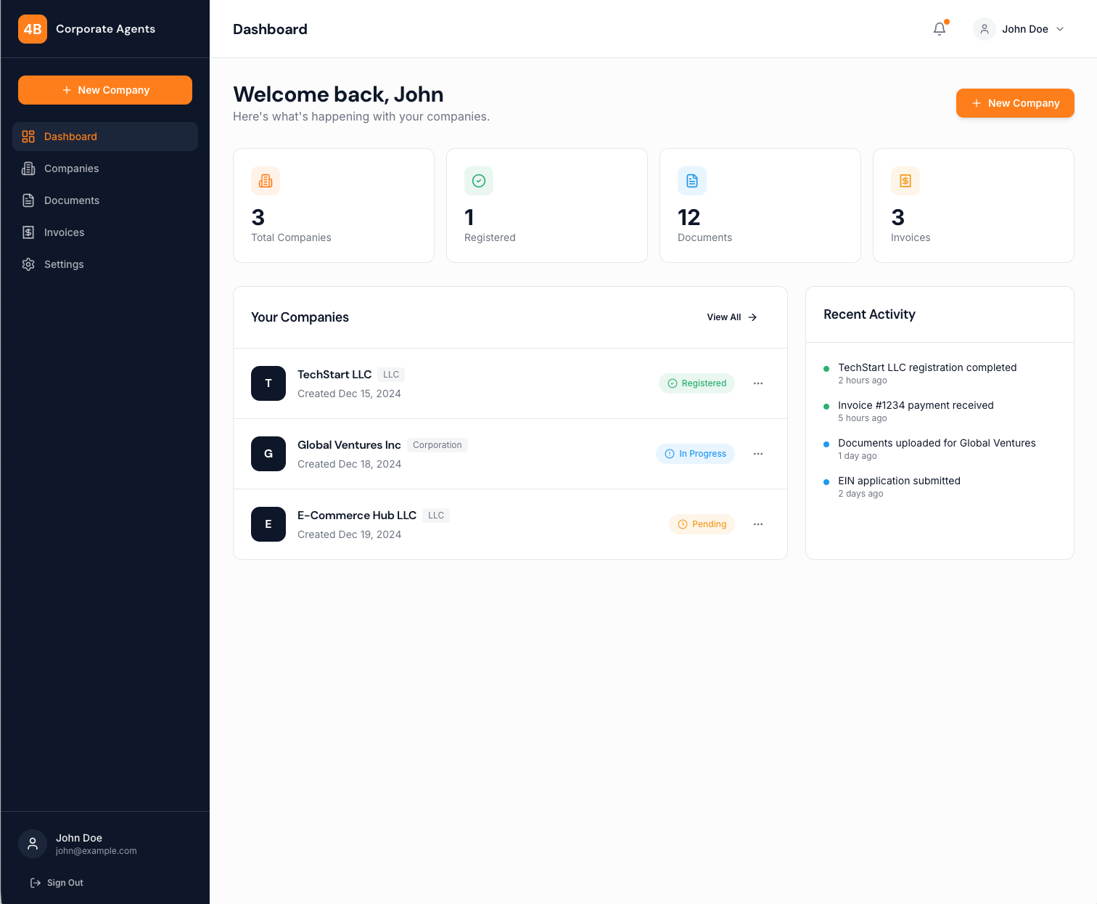Click john@example.com in the sidebar
The height and width of the screenshot is (904, 1097).
pos(96,851)
